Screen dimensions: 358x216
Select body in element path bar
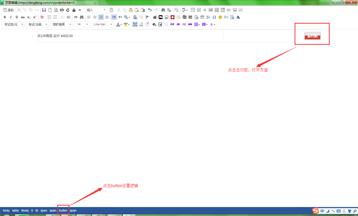(6, 210)
